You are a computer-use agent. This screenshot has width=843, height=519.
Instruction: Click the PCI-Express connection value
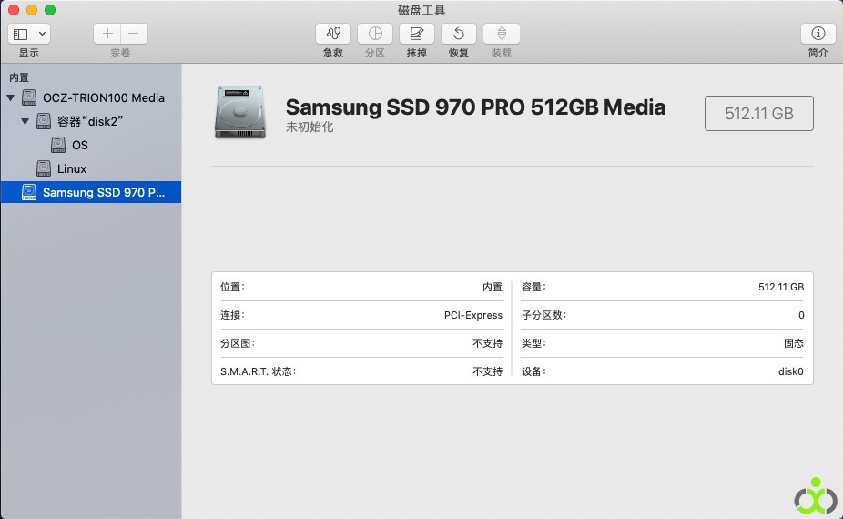(473, 315)
